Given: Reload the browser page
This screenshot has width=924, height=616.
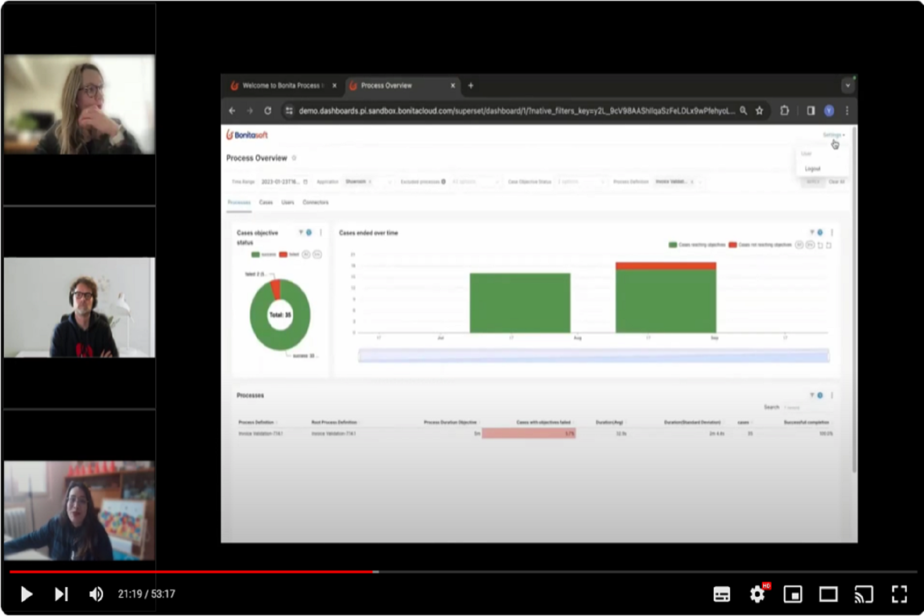Looking at the screenshot, I should click(268, 111).
